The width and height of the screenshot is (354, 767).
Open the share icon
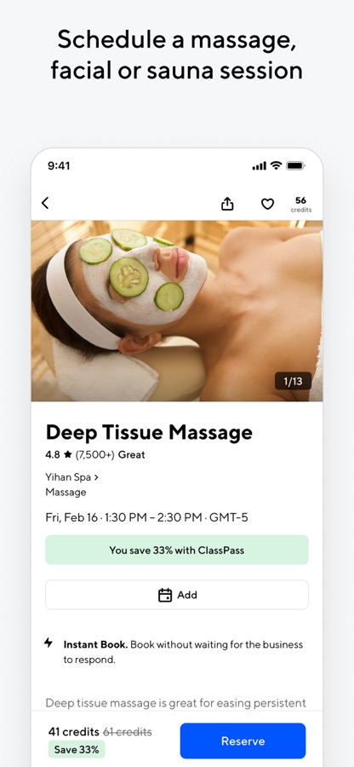point(227,204)
